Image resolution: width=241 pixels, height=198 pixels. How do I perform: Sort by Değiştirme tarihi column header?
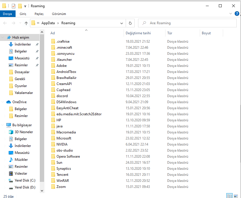[138, 33]
